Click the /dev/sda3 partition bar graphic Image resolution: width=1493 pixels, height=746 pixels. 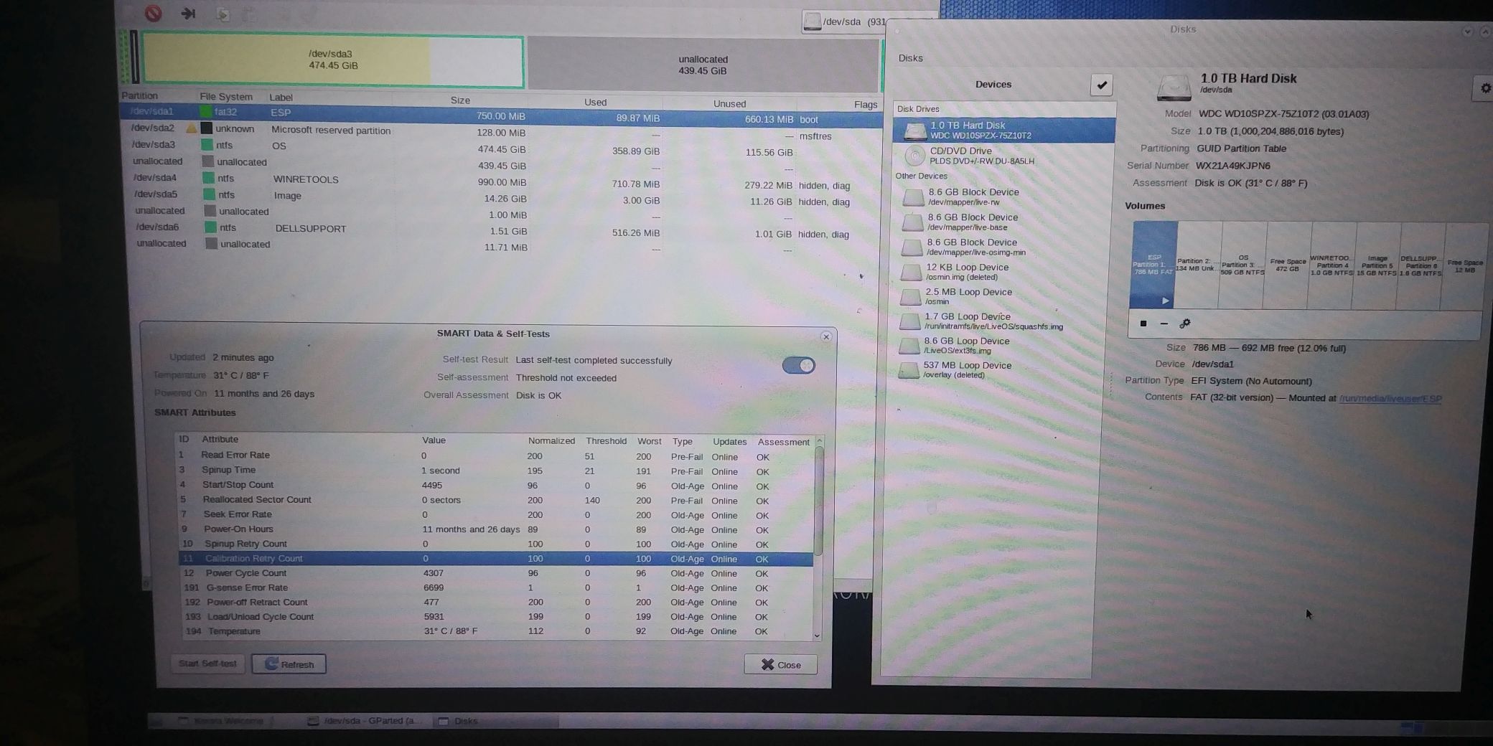(x=332, y=61)
